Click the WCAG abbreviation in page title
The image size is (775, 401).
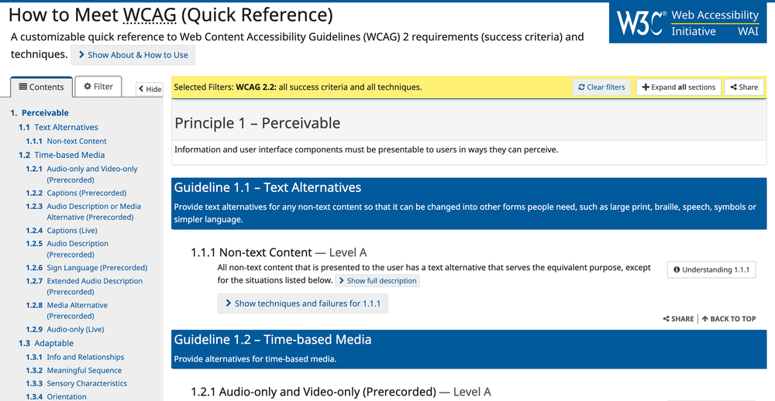click(149, 15)
